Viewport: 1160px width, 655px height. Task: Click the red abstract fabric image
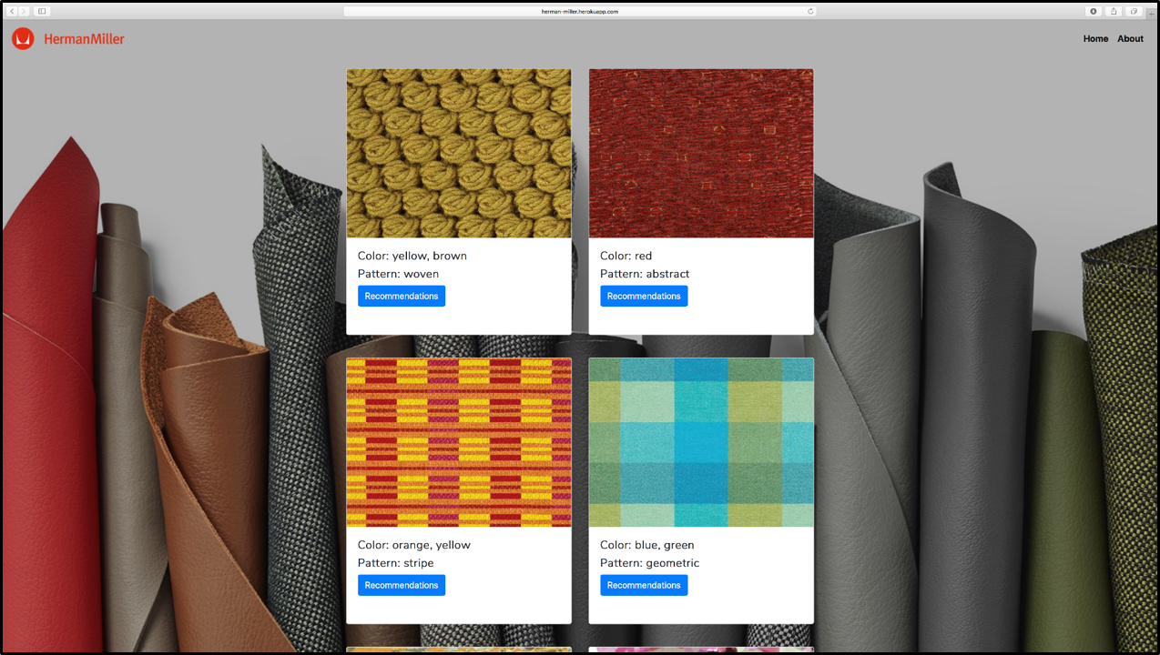click(x=701, y=154)
